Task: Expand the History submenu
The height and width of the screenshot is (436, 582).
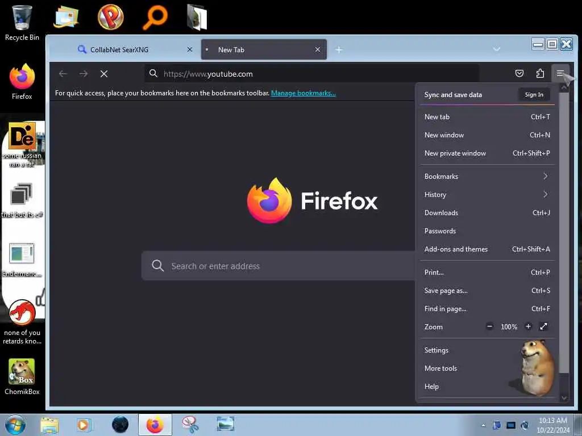Action: click(487, 194)
